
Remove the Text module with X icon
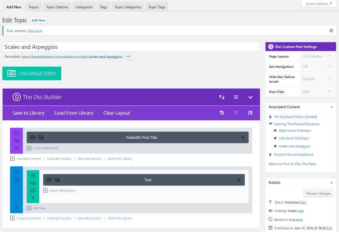[x=239, y=180]
